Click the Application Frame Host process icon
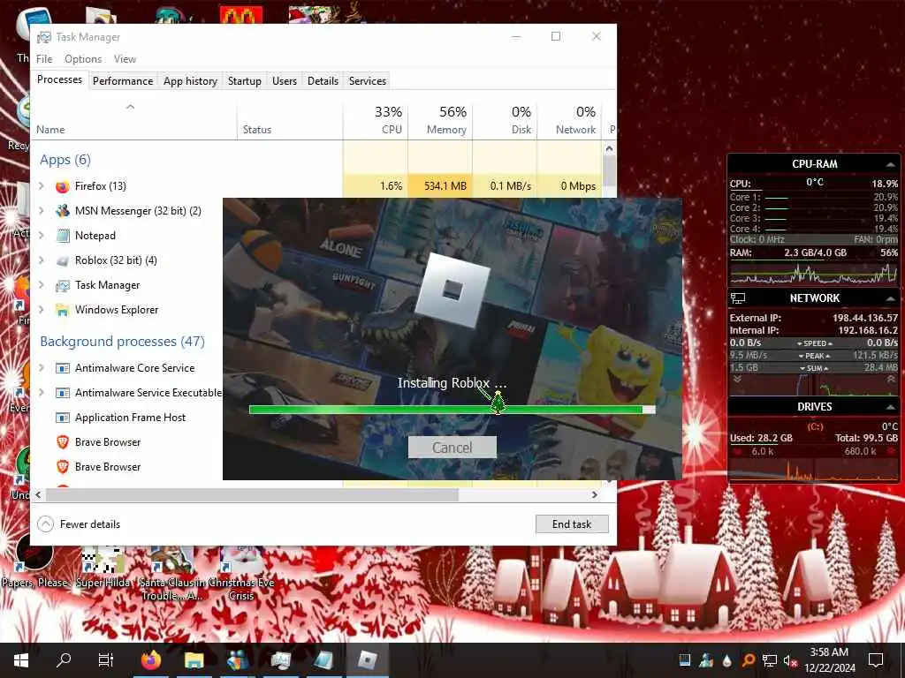Image resolution: width=905 pixels, height=678 pixels. click(x=63, y=418)
